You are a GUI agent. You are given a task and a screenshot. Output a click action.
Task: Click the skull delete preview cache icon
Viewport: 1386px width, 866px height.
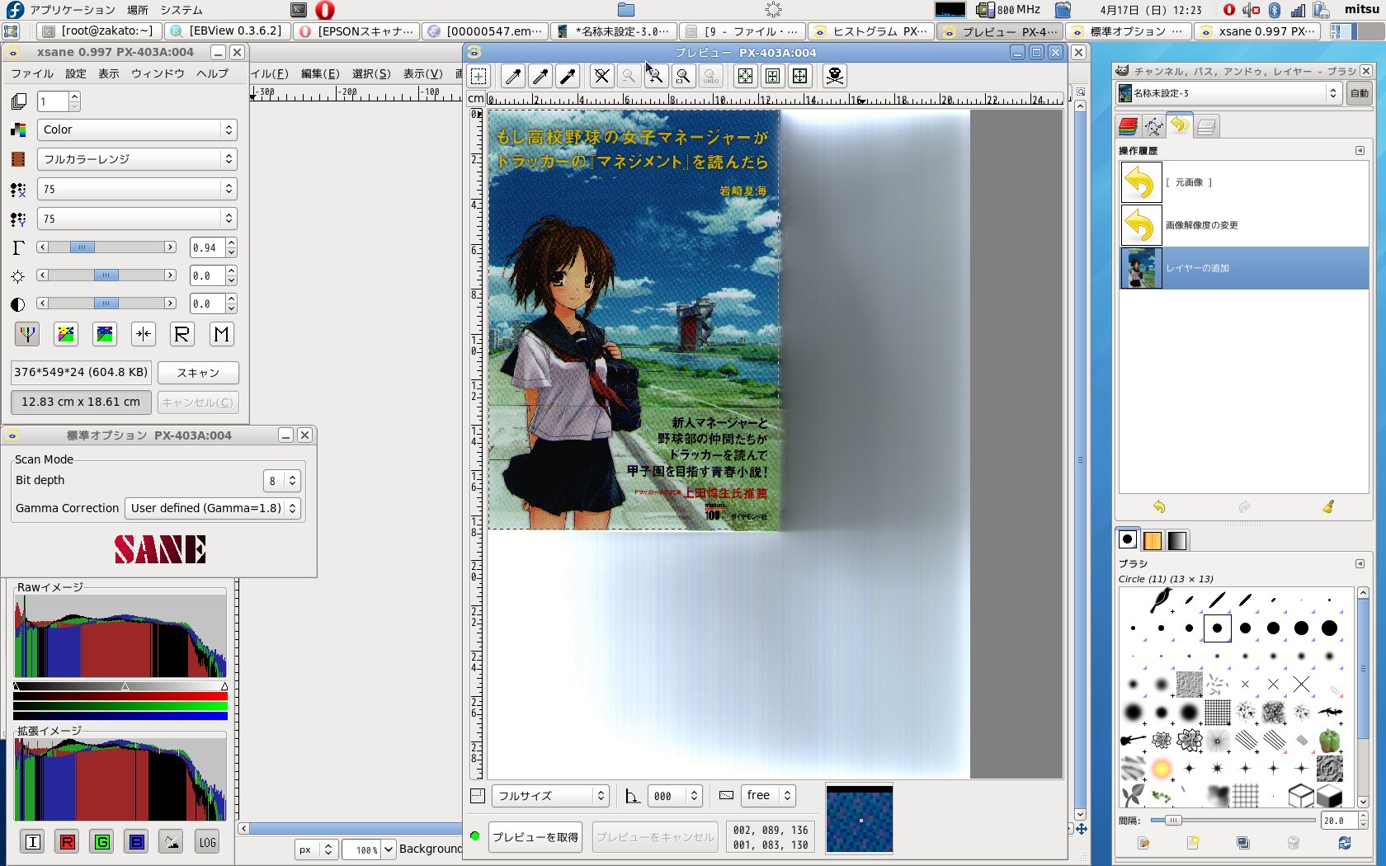pyautogui.click(x=834, y=77)
